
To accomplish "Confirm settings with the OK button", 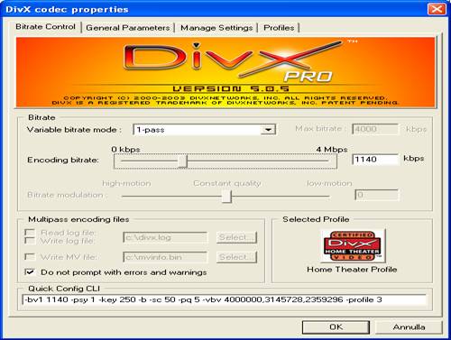I will tap(336, 326).
